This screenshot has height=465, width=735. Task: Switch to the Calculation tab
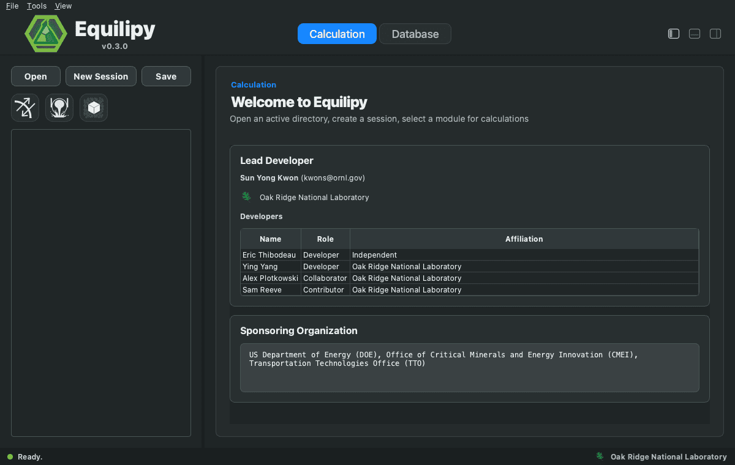tap(337, 34)
